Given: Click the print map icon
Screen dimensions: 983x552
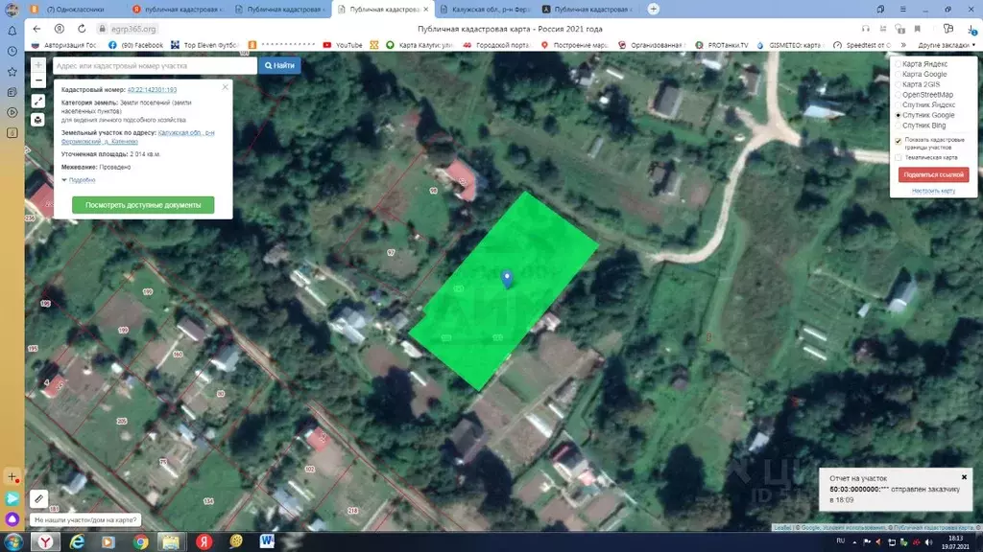Looking at the screenshot, I should 37,120.
